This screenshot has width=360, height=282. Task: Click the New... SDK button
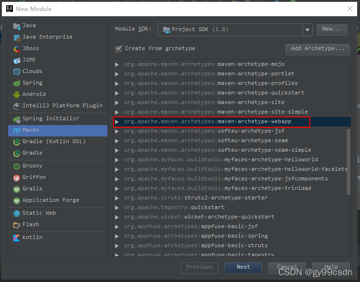[332, 30]
